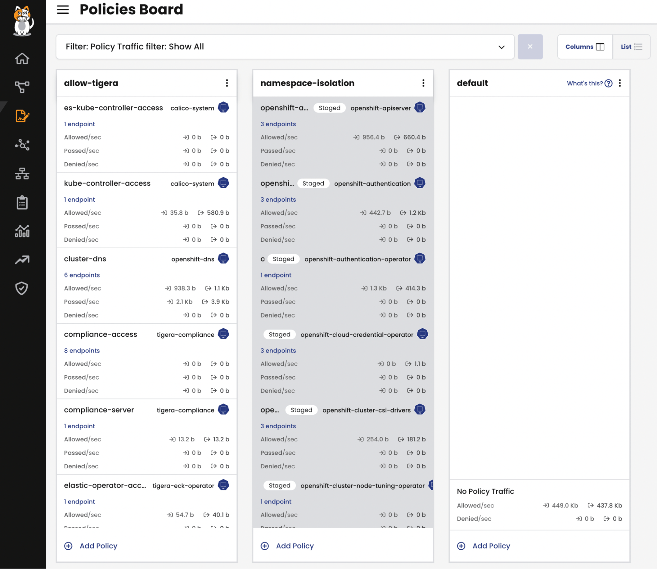Switch to the List view
The width and height of the screenshot is (657, 569).
coord(631,46)
